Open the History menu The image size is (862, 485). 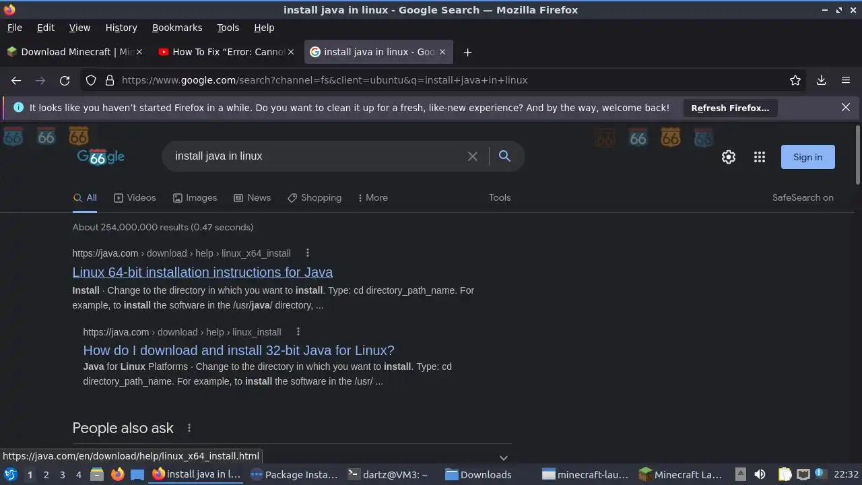pyautogui.click(x=121, y=28)
